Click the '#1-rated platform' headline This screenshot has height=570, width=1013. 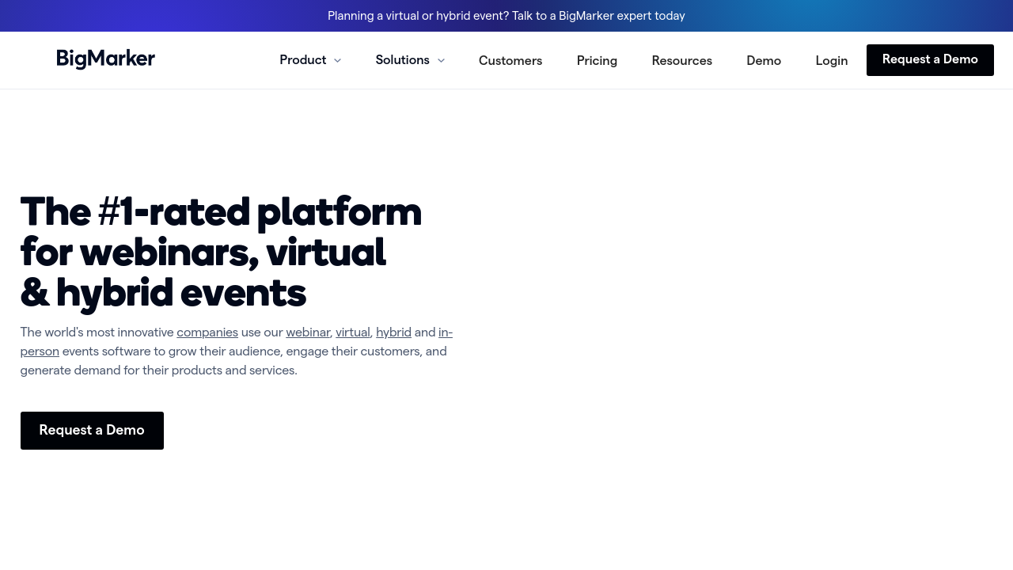(x=221, y=252)
